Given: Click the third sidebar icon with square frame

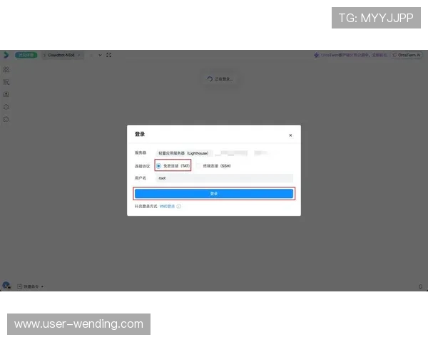Looking at the screenshot, I should [x=6, y=94].
